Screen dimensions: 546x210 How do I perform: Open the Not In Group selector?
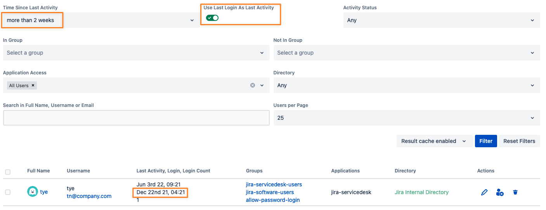406,53
